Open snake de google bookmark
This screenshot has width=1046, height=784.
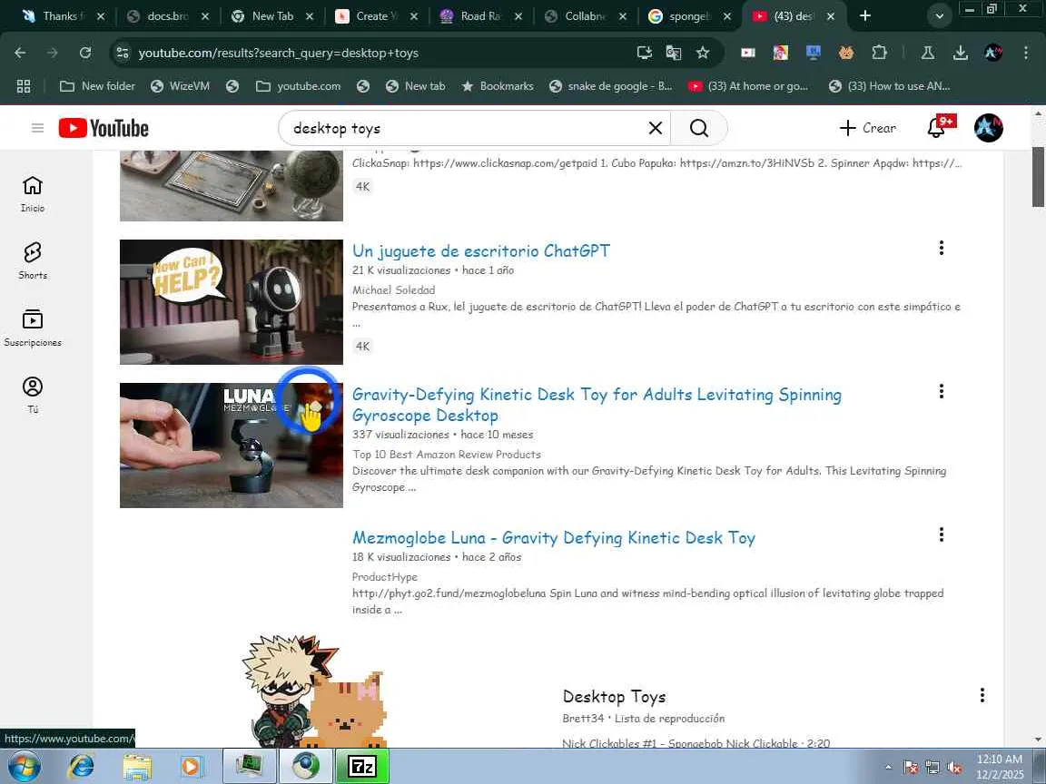610,86
